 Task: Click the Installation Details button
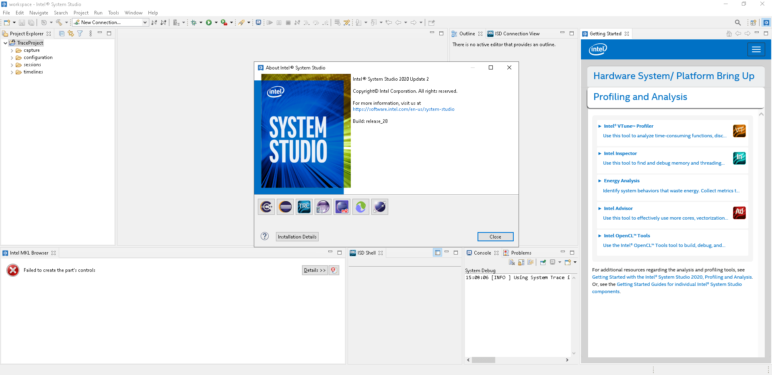click(297, 237)
